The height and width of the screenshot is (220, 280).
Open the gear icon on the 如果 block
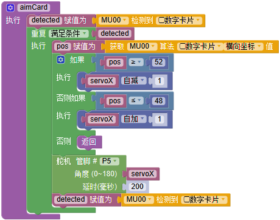click(x=61, y=60)
